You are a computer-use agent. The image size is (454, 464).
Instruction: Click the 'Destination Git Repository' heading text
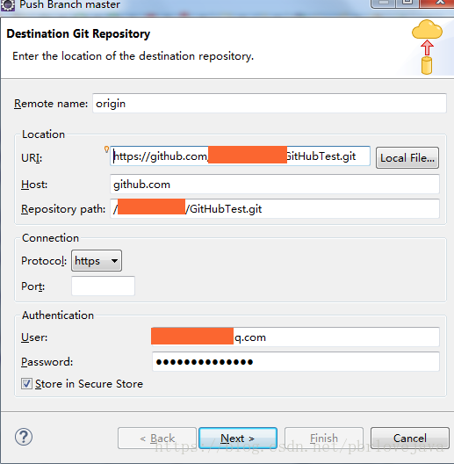78,33
